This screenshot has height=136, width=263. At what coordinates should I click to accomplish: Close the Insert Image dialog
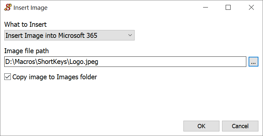pyautogui.click(x=251, y=8)
